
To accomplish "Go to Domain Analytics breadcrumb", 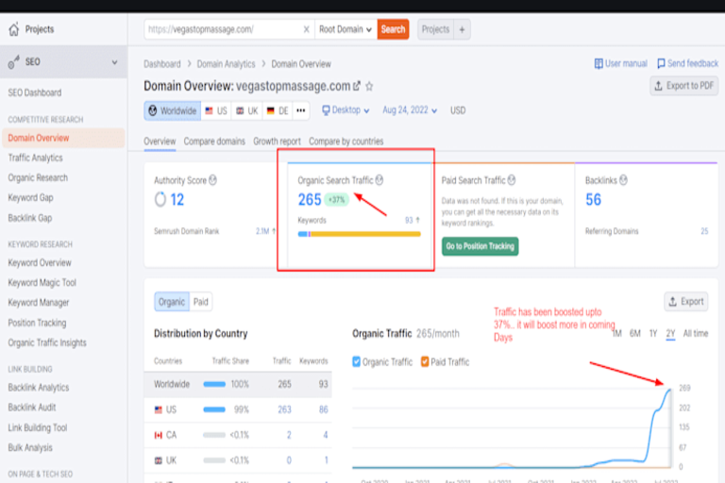I will (227, 64).
